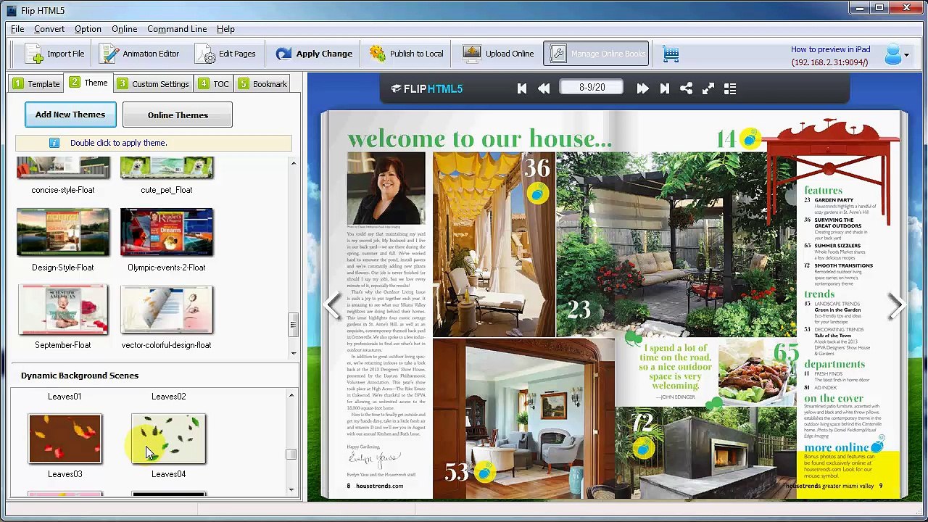
Task: Go to next page via toolbar
Action: click(642, 88)
